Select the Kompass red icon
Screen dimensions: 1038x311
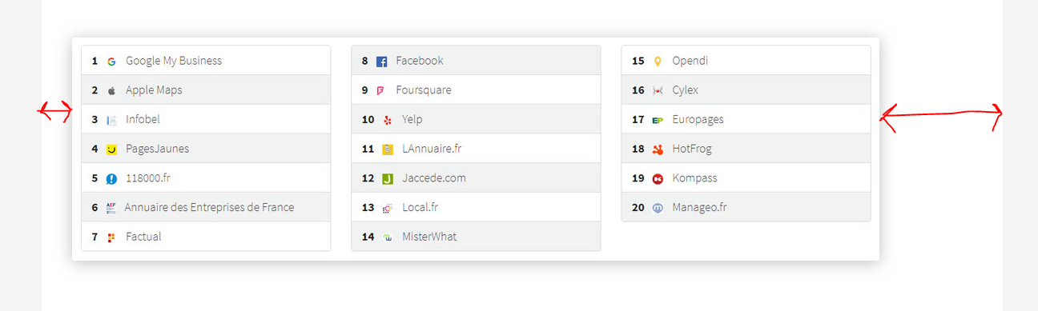pyautogui.click(x=658, y=178)
